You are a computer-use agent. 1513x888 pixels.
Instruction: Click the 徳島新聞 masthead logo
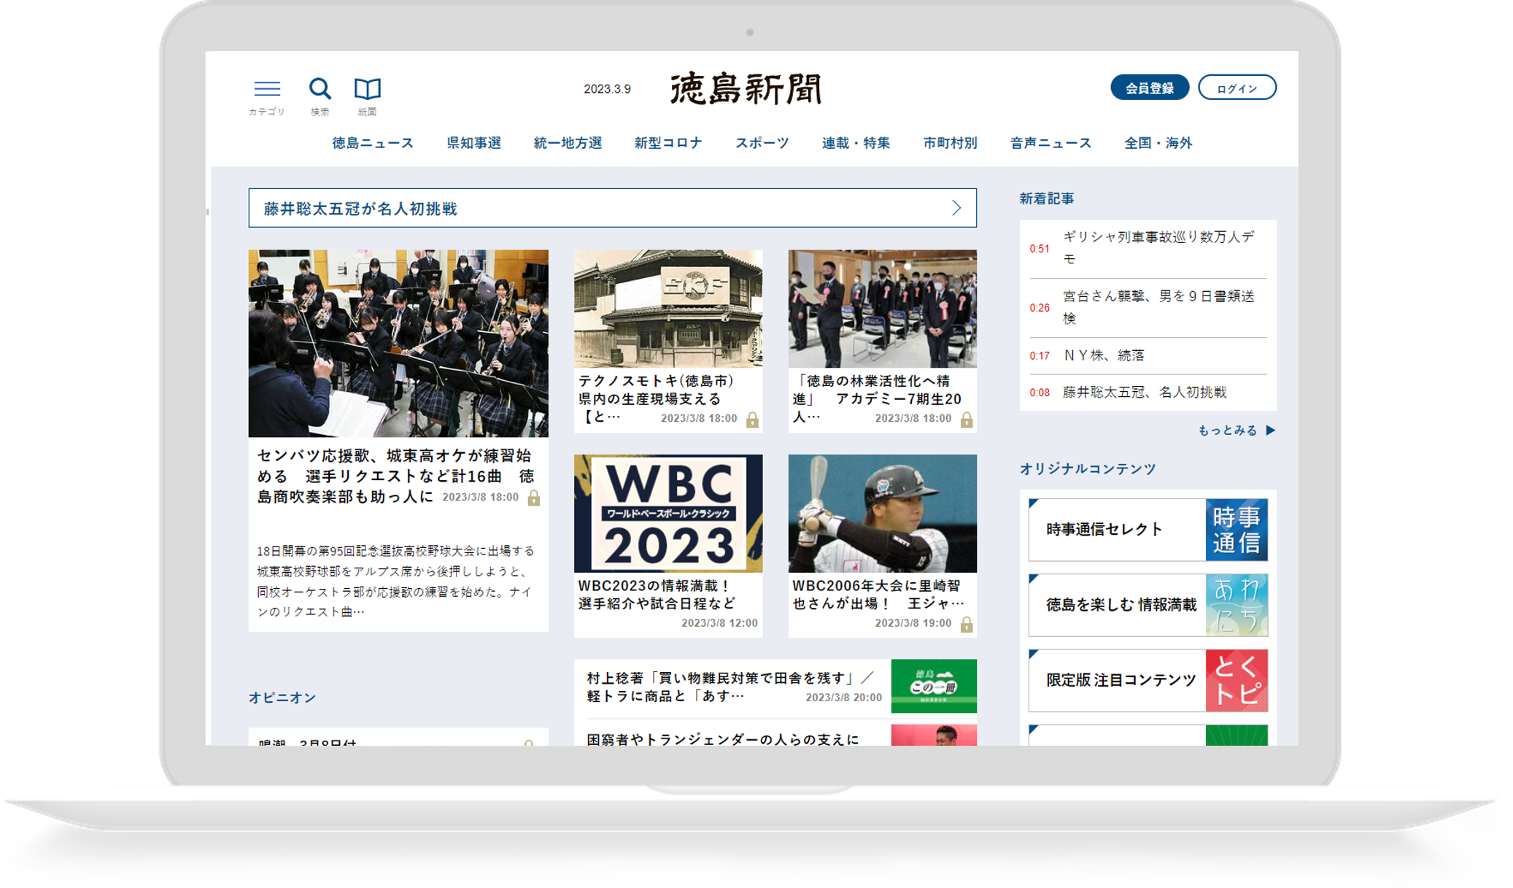746,88
